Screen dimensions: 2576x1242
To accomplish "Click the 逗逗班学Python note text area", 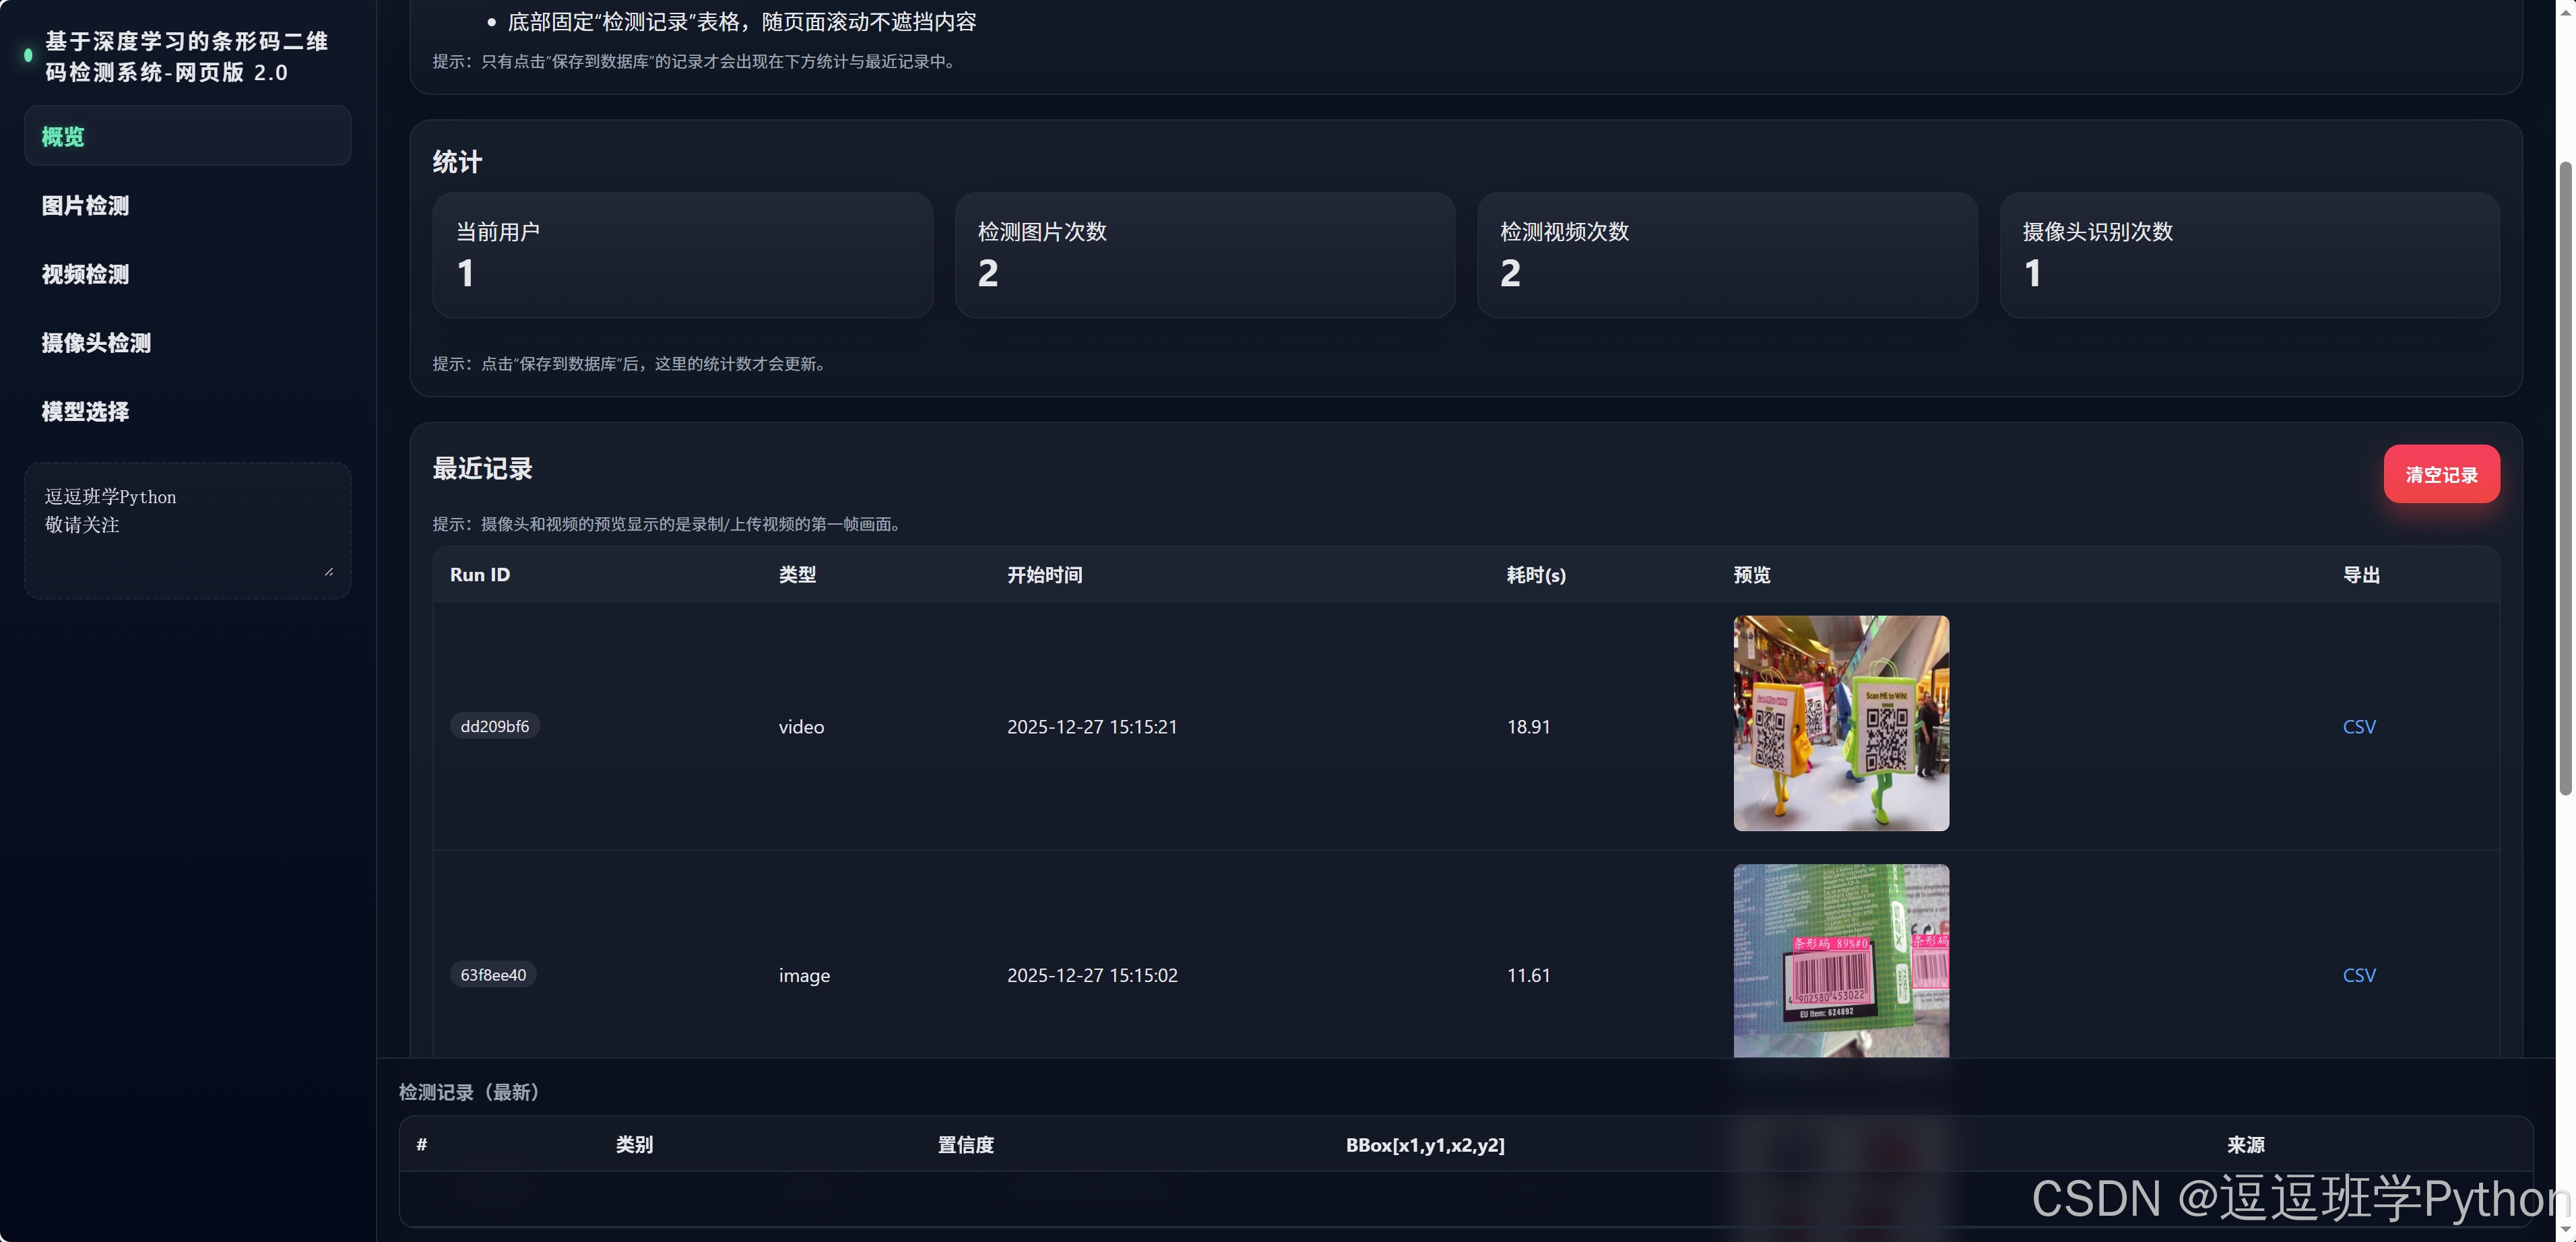I will coord(187,530).
